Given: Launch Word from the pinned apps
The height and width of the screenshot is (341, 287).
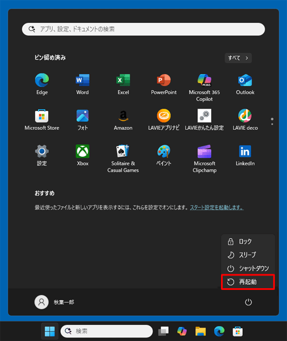Looking at the screenshot, I should tap(83, 84).
